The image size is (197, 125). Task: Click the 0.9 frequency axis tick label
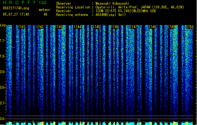click(3, 72)
